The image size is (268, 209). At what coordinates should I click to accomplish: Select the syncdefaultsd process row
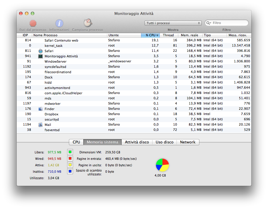pos(134,67)
